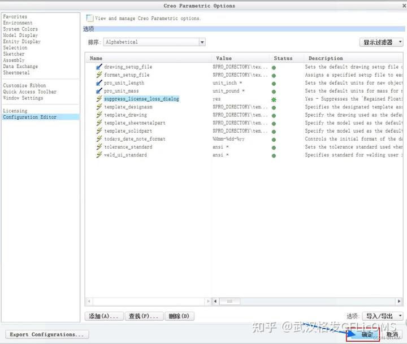Cancel with the 取消 button
Image resolution: width=407 pixels, height=344 pixels.
392,334
